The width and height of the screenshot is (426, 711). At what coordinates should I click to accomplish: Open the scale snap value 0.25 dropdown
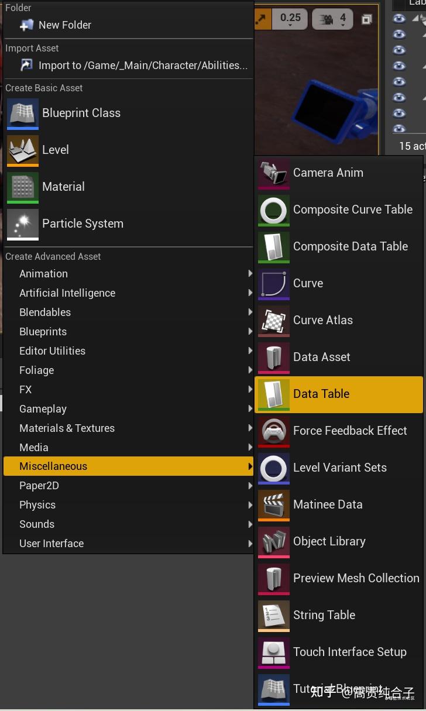tap(290, 19)
